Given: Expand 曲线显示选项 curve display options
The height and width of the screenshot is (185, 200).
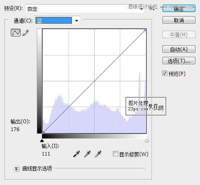Looking at the screenshot, I should pyautogui.click(x=17, y=169).
